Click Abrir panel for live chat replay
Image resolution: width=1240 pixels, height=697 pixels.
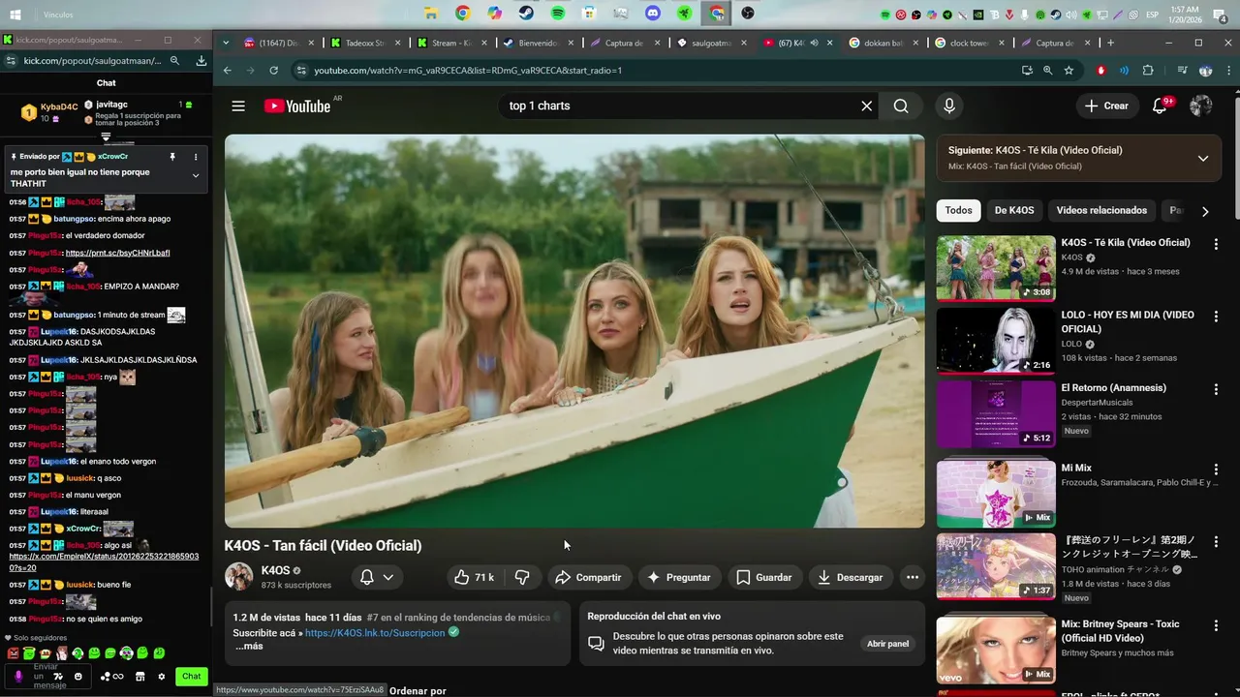click(x=887, y=644)
